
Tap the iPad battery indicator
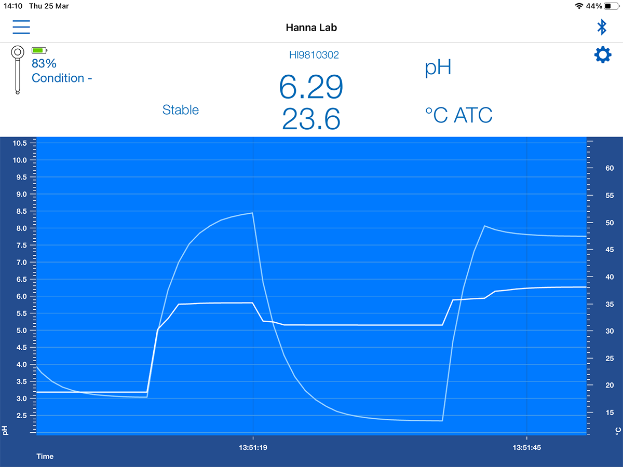coord(612,6)
